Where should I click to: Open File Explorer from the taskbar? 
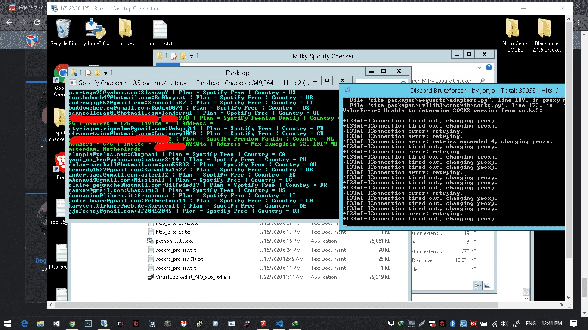pyautogui.click(x=40, y=323)
